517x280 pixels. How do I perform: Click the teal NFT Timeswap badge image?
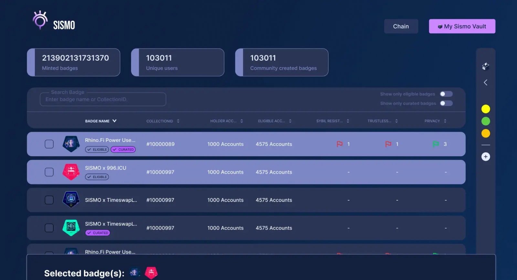71,228
